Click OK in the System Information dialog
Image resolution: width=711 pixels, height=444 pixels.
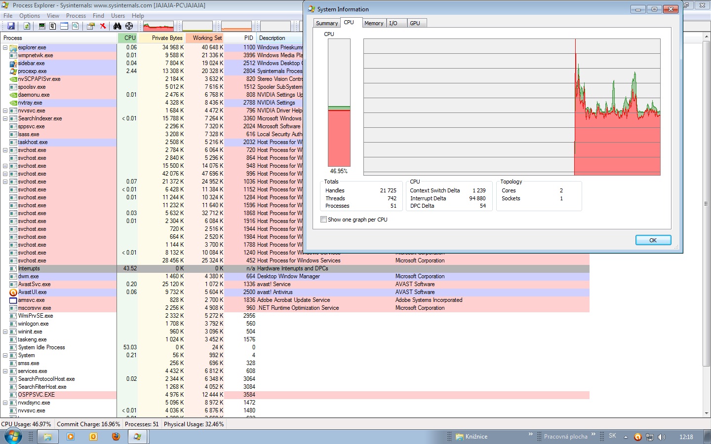(653, 240)
